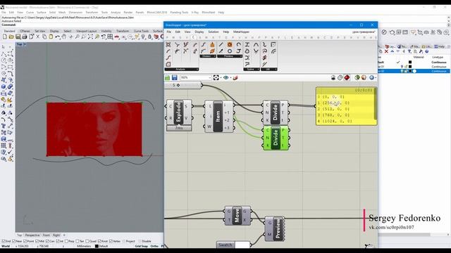451x253 pixels.
Task: Toggle the End osnap checkbox
Action: [4, 242]
